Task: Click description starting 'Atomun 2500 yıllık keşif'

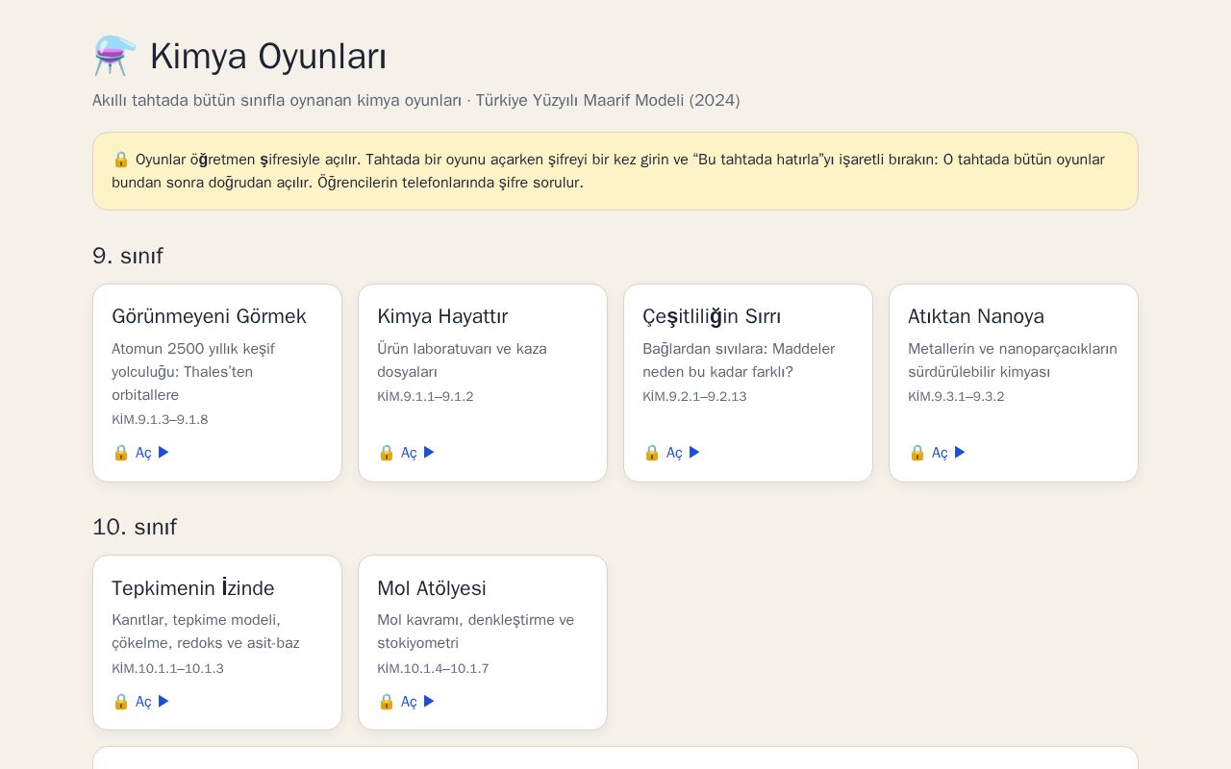Action: [x=193, y=372]
